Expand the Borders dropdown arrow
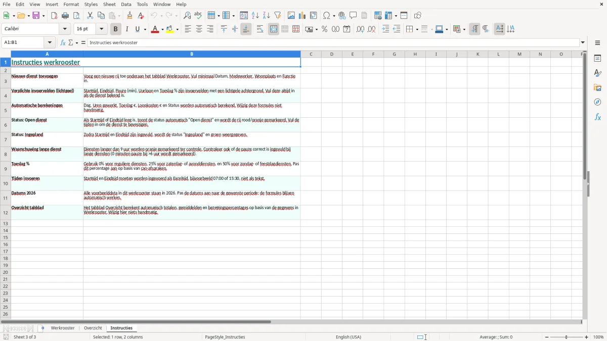607x341 pixels. point(416,29)
